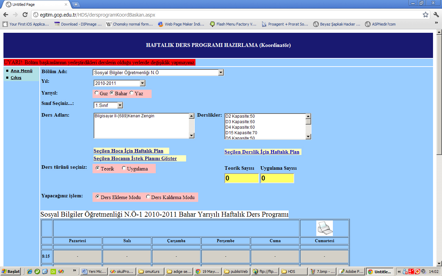Select the Guz semester radio button
The width and height of the screenshot is (442, 276).
tap(97, 93)
